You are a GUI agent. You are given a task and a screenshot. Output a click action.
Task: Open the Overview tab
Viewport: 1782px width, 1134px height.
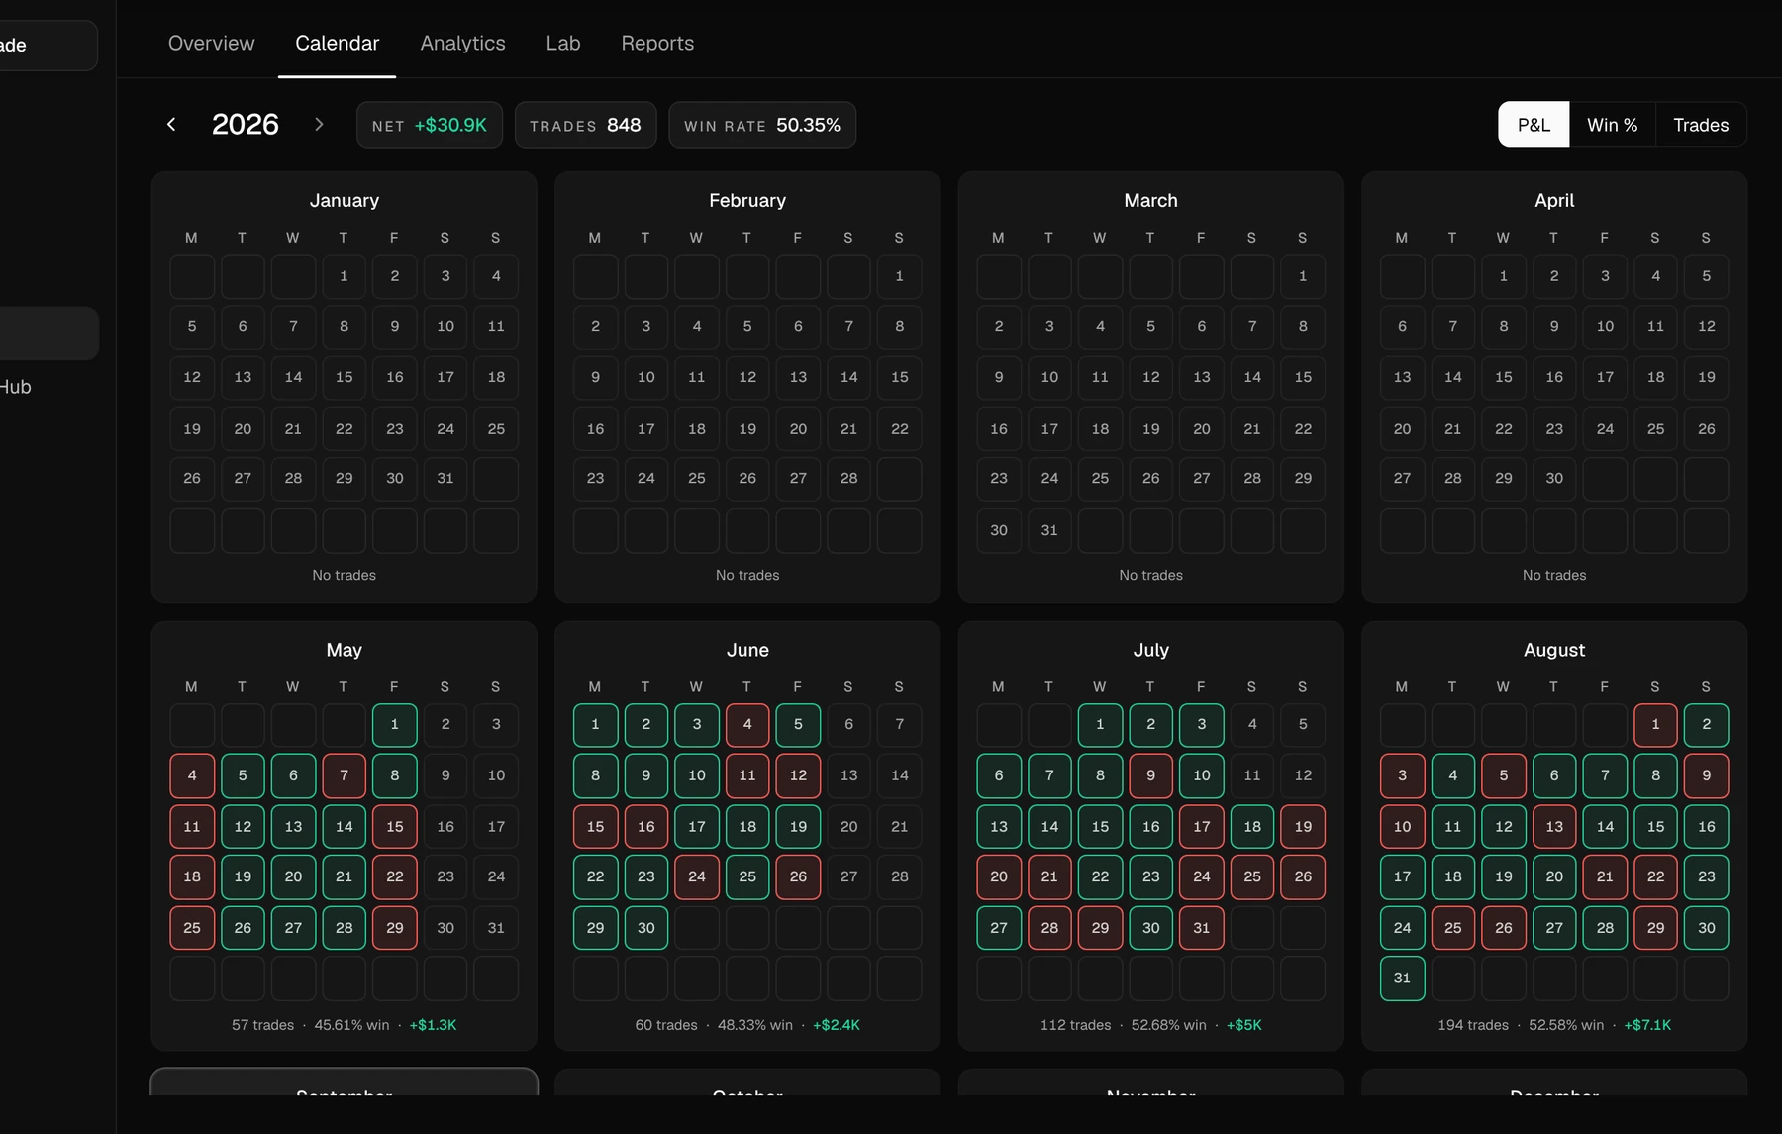pyautogui.click(x=211, y=43)
